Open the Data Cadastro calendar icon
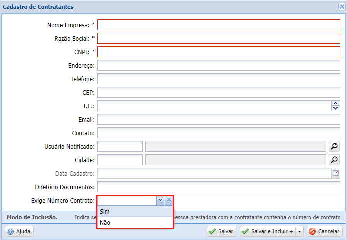Screen dimensions: 347x240 [x=336, y=173]
